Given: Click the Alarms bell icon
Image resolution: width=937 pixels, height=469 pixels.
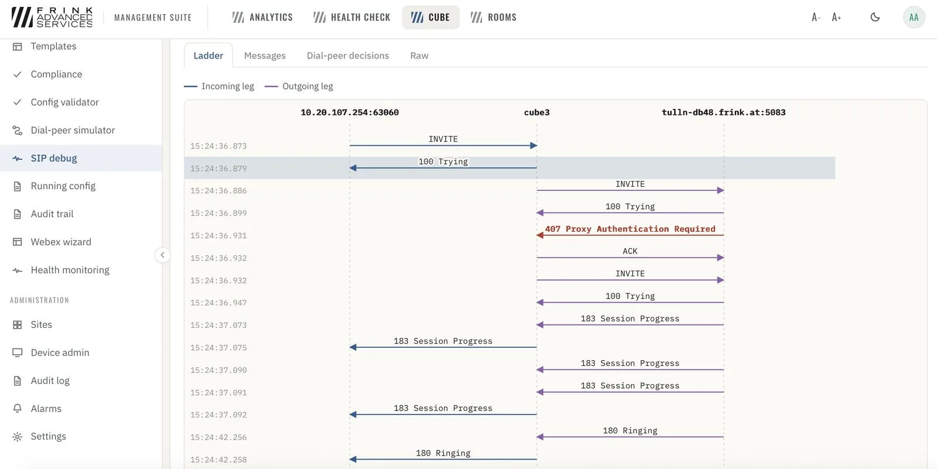Looking at the screenshot, I should coord(18,409).
